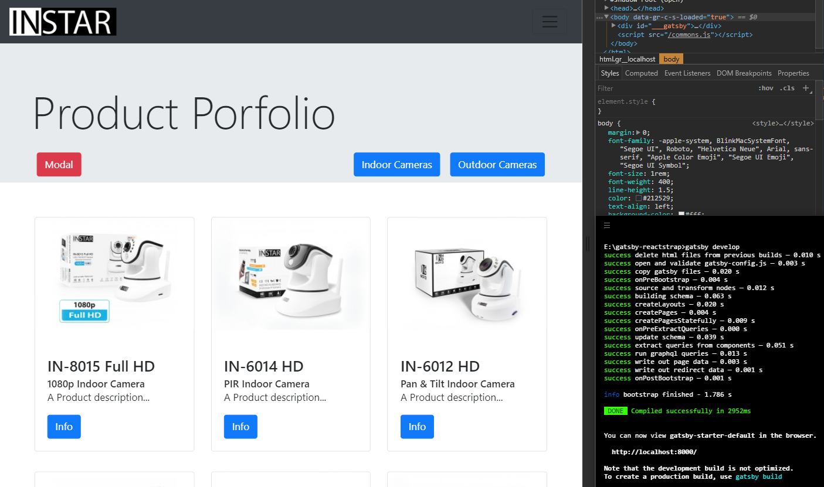
Task: Open Info for IN-6012 HD
Action: [x=417, y=427]
